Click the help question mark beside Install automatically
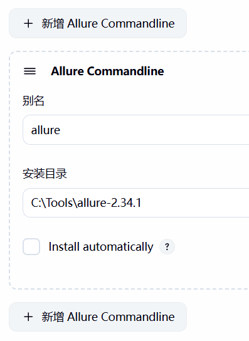Viewport: 249px width, 341px height. click(x=167, y=246)
